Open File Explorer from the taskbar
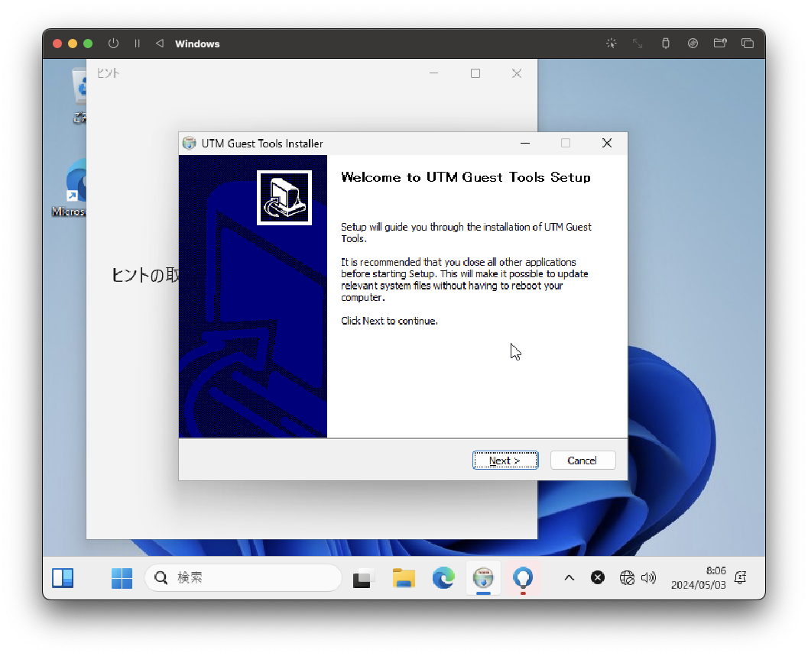808x656 pixels. (404, 578)
